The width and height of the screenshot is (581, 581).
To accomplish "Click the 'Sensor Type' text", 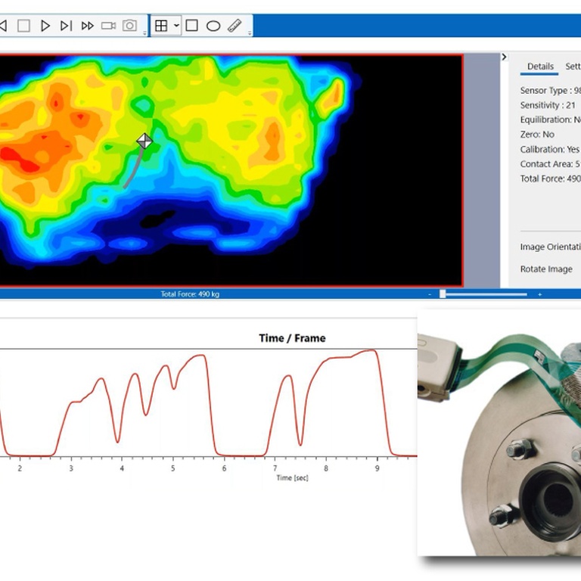I will click(544, 91).
